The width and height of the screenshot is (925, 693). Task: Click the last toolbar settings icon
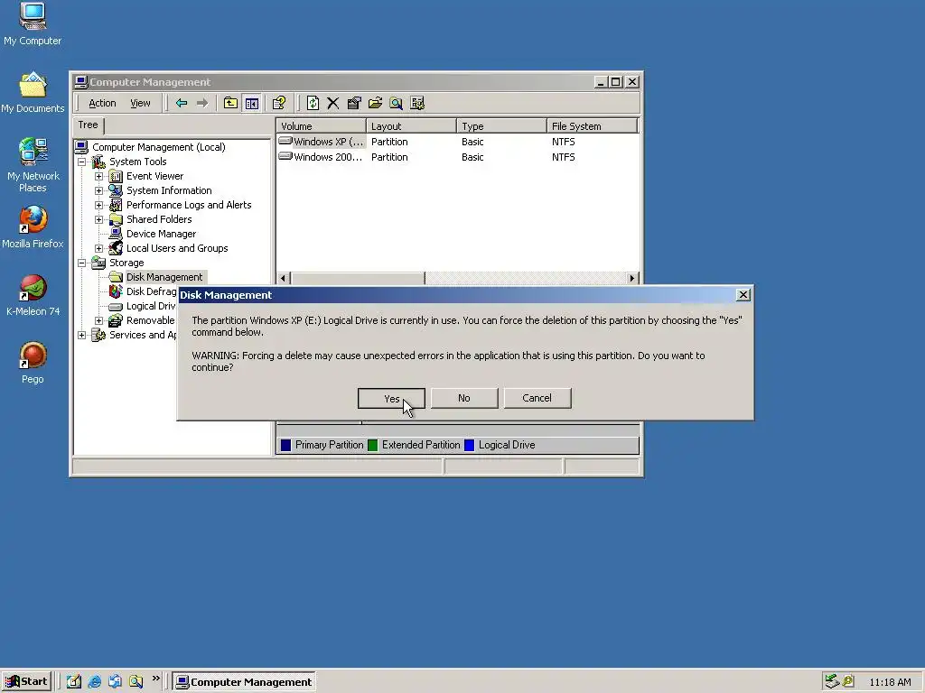[x=417, y=103]
